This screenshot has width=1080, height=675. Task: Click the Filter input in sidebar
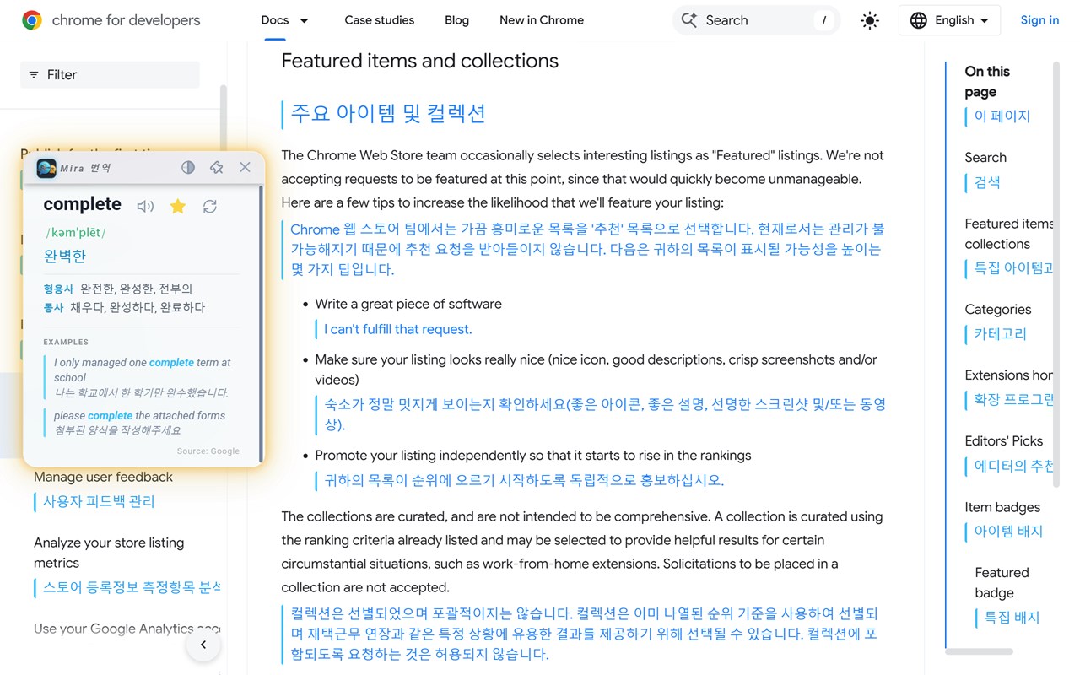click(110, 75)
